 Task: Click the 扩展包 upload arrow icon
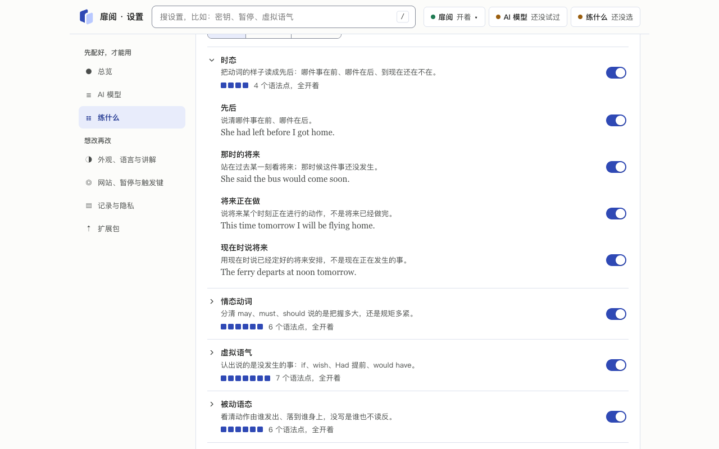[89, 228]
